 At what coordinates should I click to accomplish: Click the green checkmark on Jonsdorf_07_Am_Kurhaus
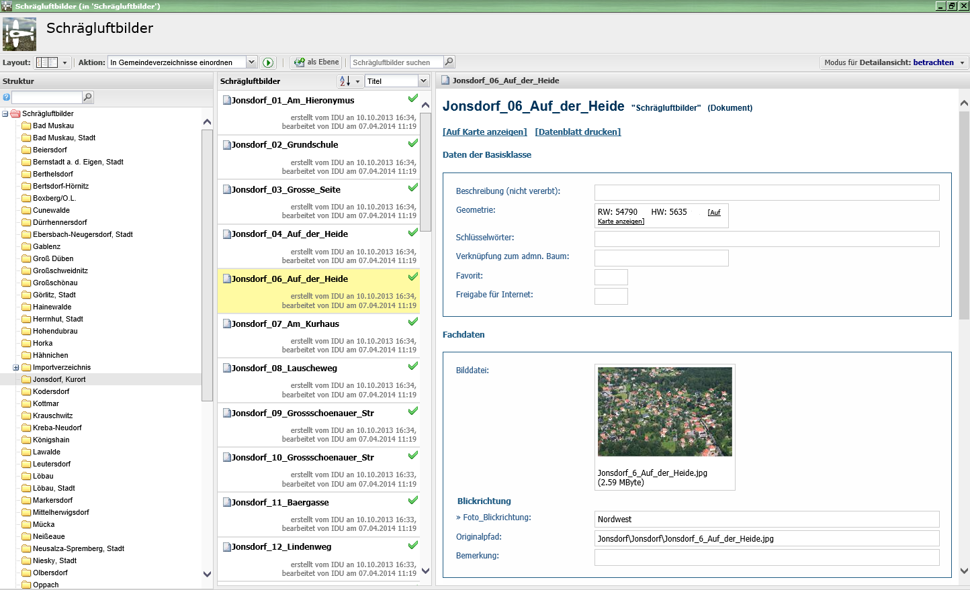[413, 322]
